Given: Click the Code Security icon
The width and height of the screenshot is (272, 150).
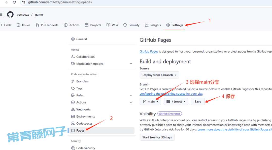Looking at the screenshot, I should [73, 148].
